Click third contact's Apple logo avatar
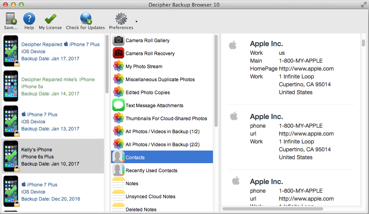 point(236,181)
